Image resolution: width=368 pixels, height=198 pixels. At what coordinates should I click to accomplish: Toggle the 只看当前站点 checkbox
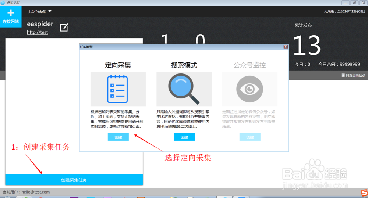coord(343,75)
